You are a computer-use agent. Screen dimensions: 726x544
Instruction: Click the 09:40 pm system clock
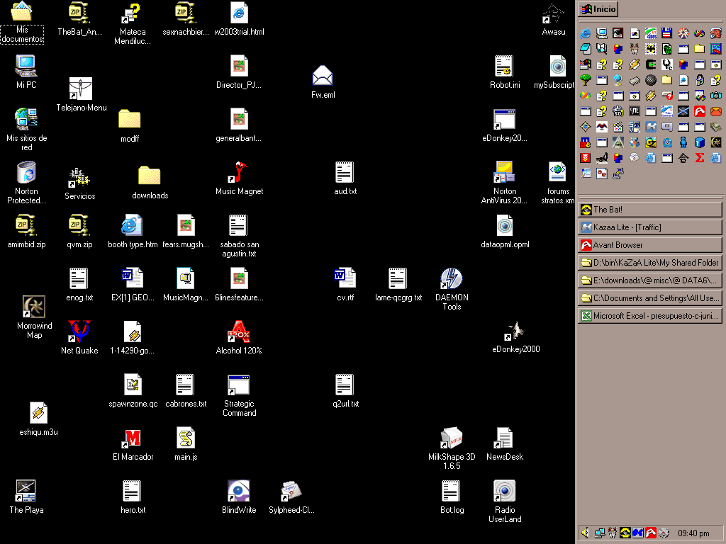tap(693, 533)
